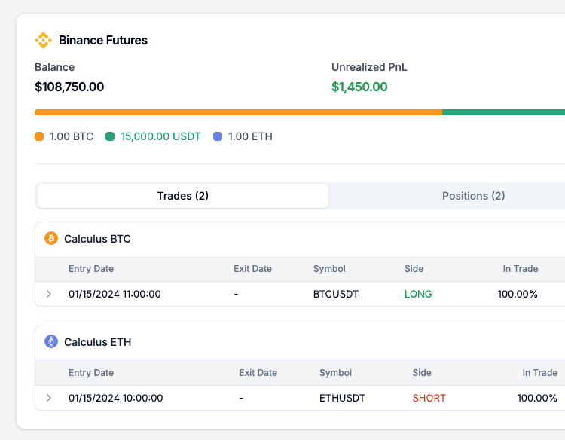565x440 pixels.
Task: Expand the ETHUSDT trade row chevron
Action: [x=49, y=398]
